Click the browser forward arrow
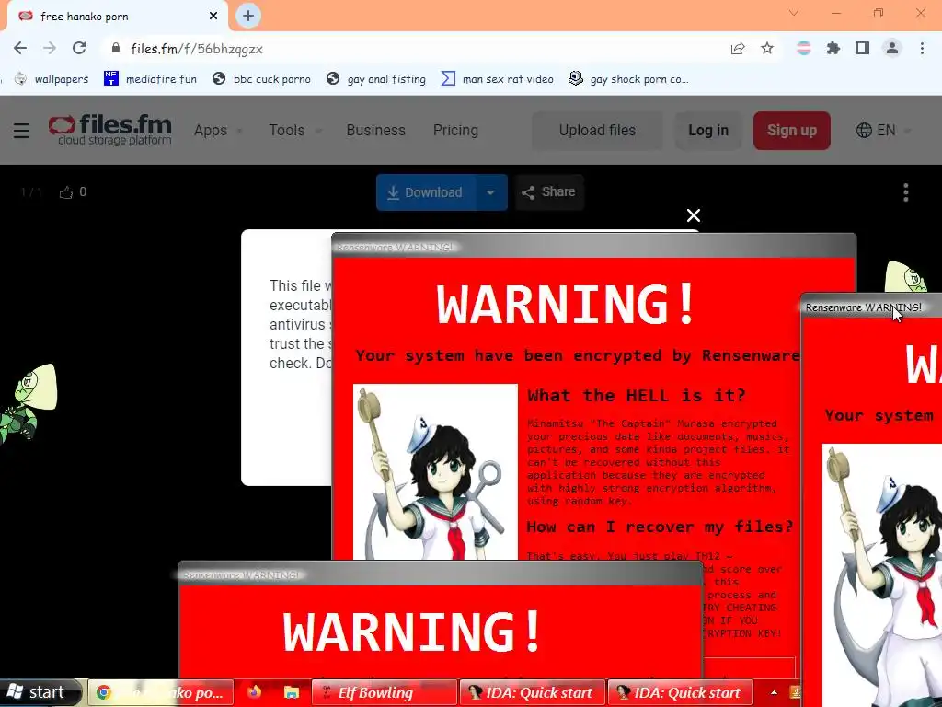The height and width of the screenshot is (707, 942). 50,48
